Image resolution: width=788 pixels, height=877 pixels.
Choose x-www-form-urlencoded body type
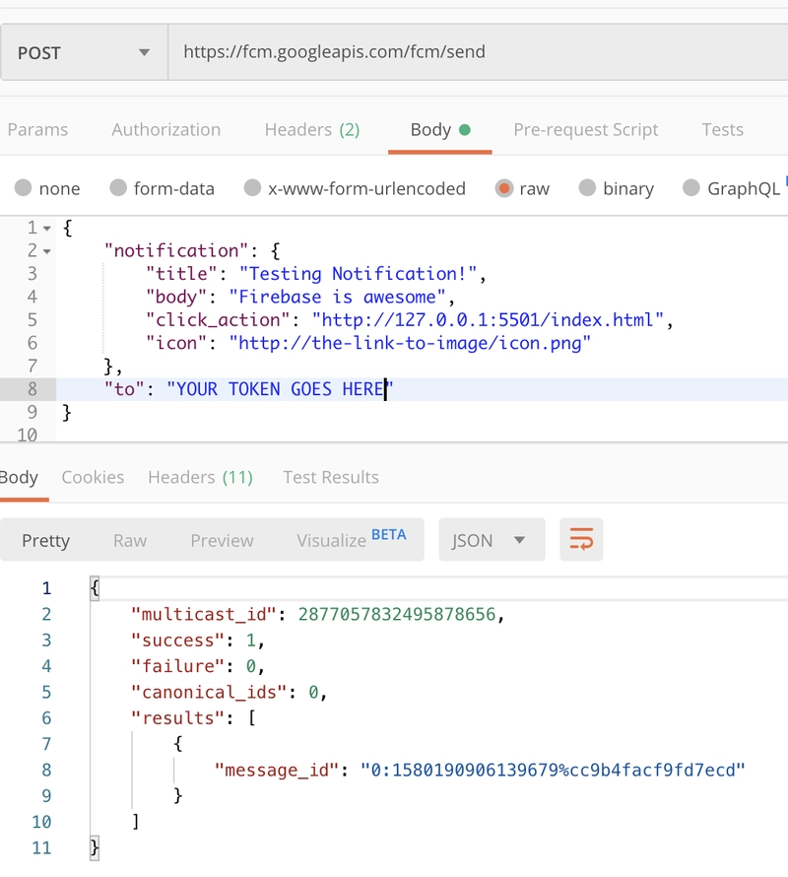coord(355,188)
